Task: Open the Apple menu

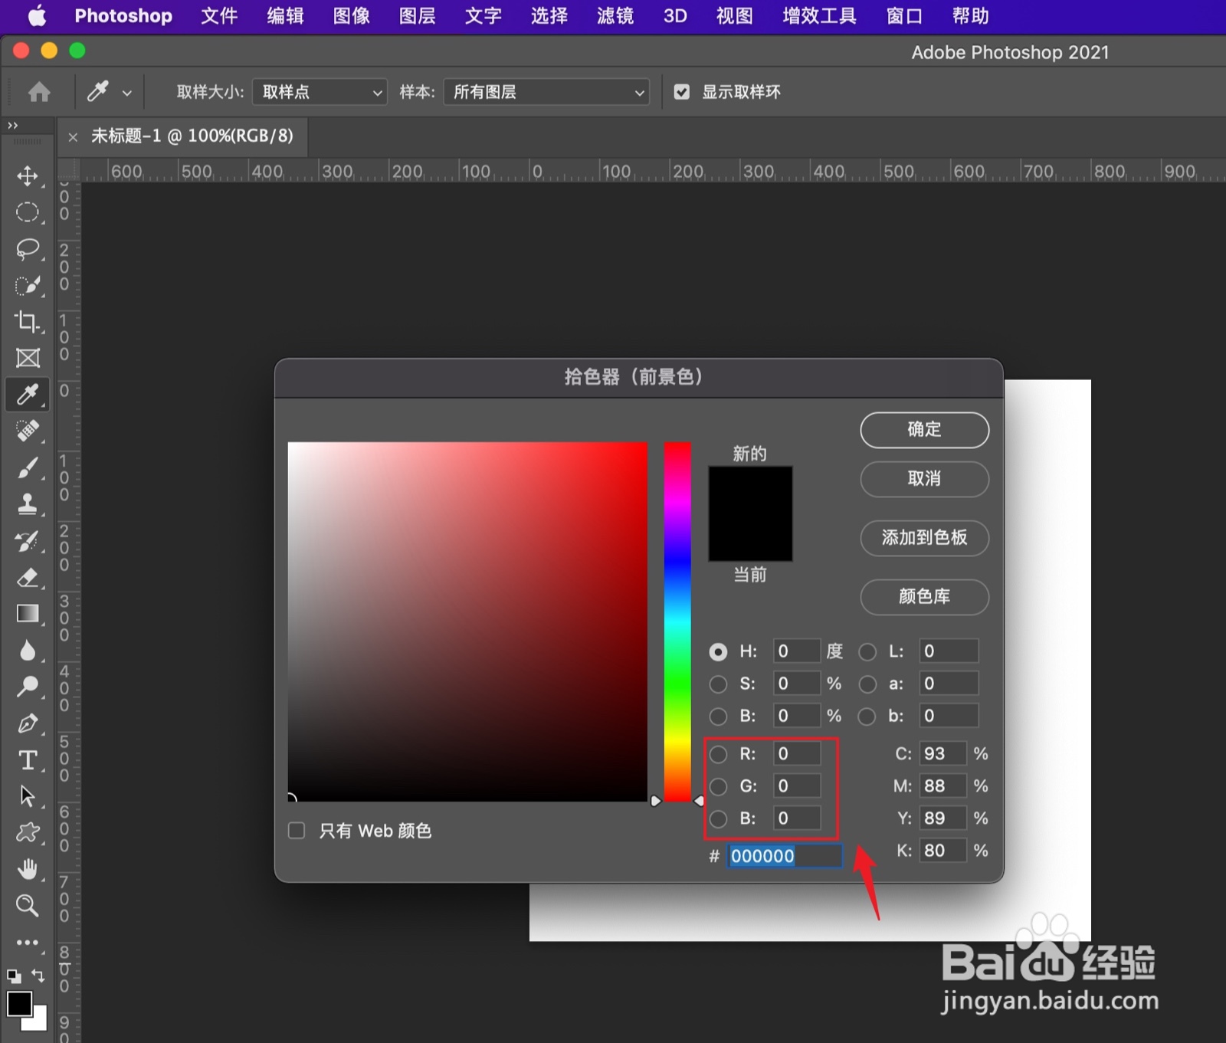Action: tap(37, 16)
